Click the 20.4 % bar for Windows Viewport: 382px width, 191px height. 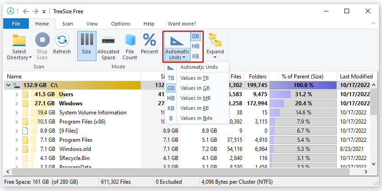[x=303, y=103]
